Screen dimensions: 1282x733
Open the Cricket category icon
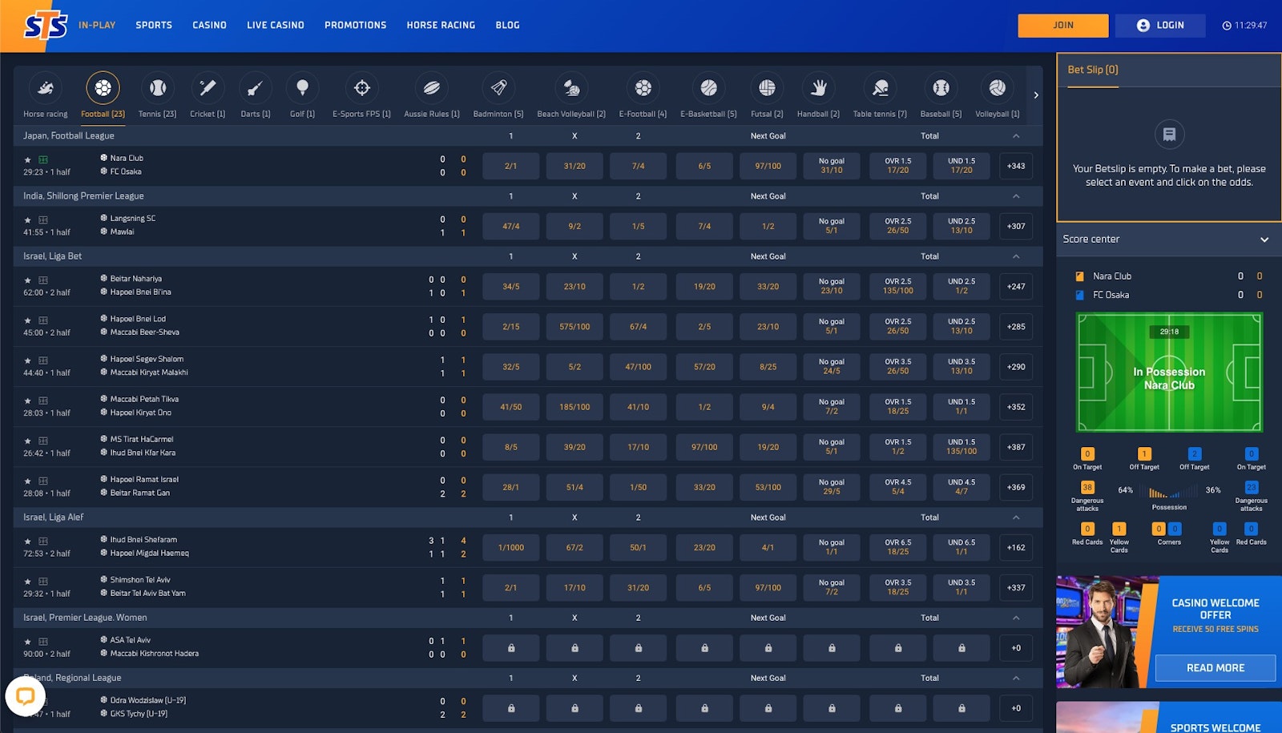click(208, 88)
